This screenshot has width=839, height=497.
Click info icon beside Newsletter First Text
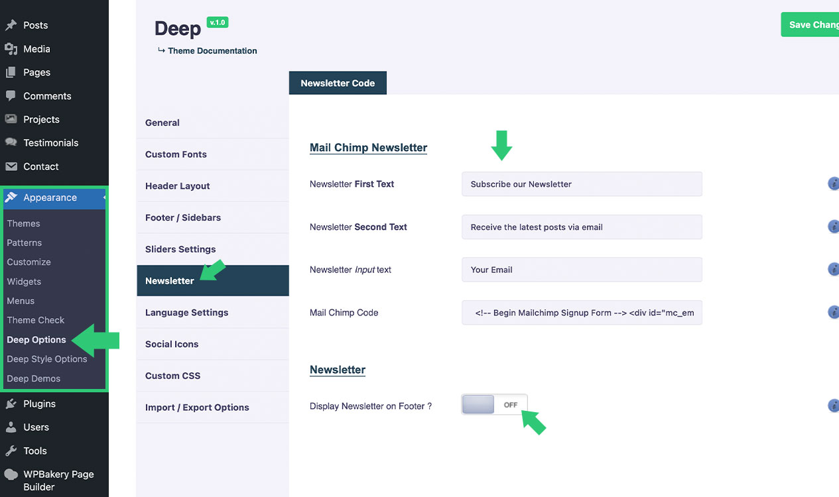pyautogui.click(x=833, y=184)
